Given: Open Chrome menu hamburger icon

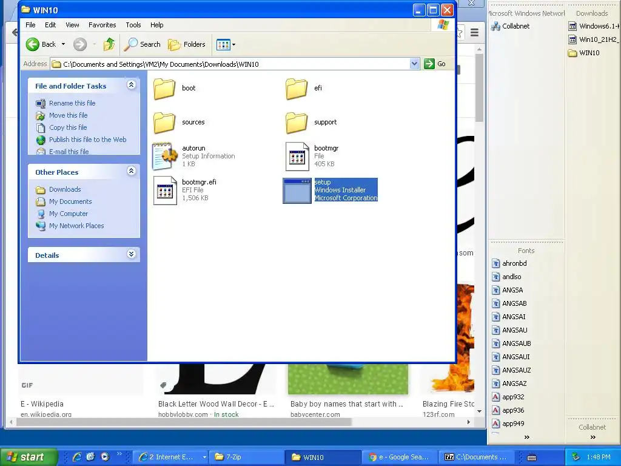Looking at the screenshot, I should click(474, 33).
